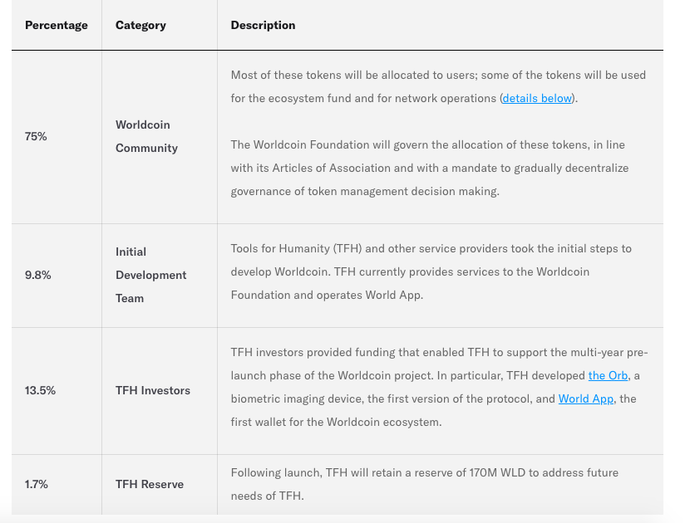This screenshot has height=523, width=690.
Task: Select the 13.5% percentage cell
Action: click(x=41, y=390)
